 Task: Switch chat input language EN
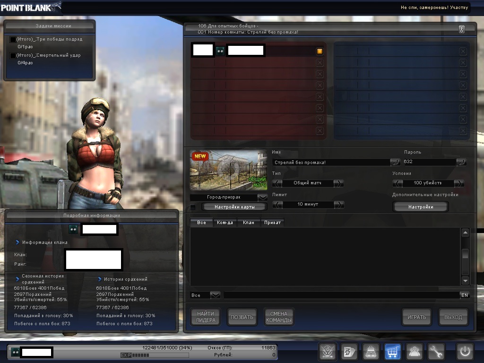tap(465, 295)
